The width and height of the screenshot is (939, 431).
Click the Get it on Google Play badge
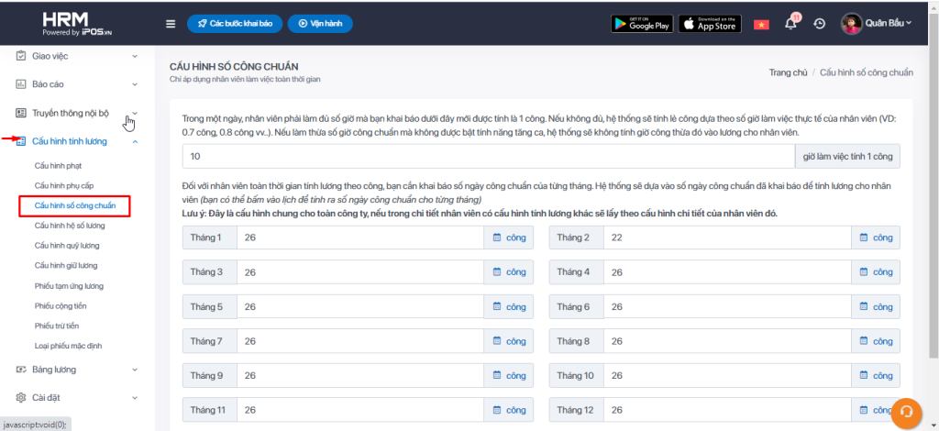tap(642, 24)
